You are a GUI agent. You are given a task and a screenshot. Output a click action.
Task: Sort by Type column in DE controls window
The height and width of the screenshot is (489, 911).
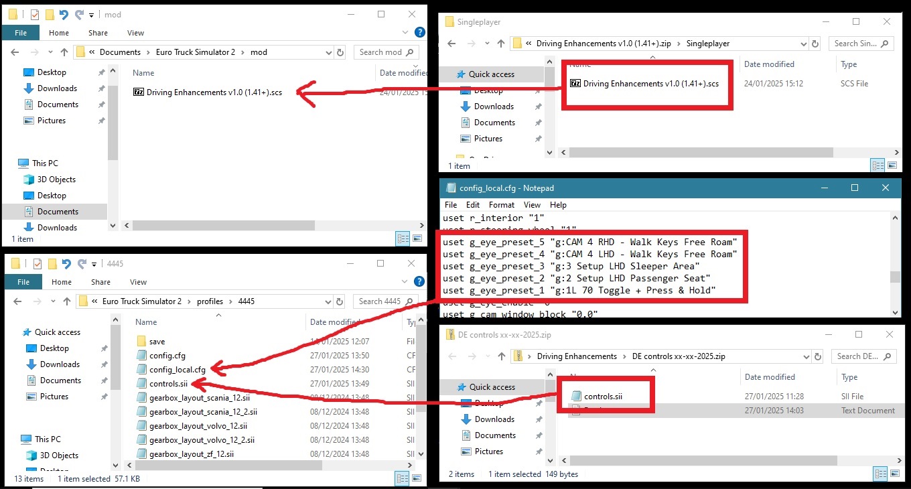pyautogui.click(x=849, y=377)
